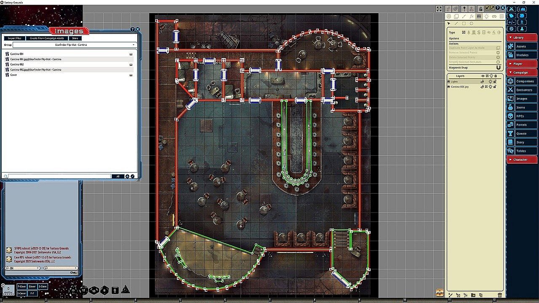The image size is (539, 303).
Task: Click the plus/minus modifiers sidebar icon
Action: 511,22
